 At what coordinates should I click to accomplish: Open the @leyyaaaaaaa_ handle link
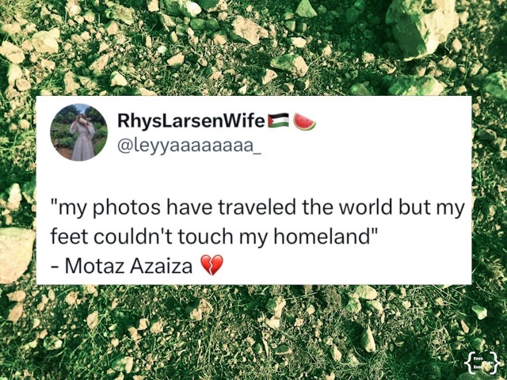click(x=189, y=146)
